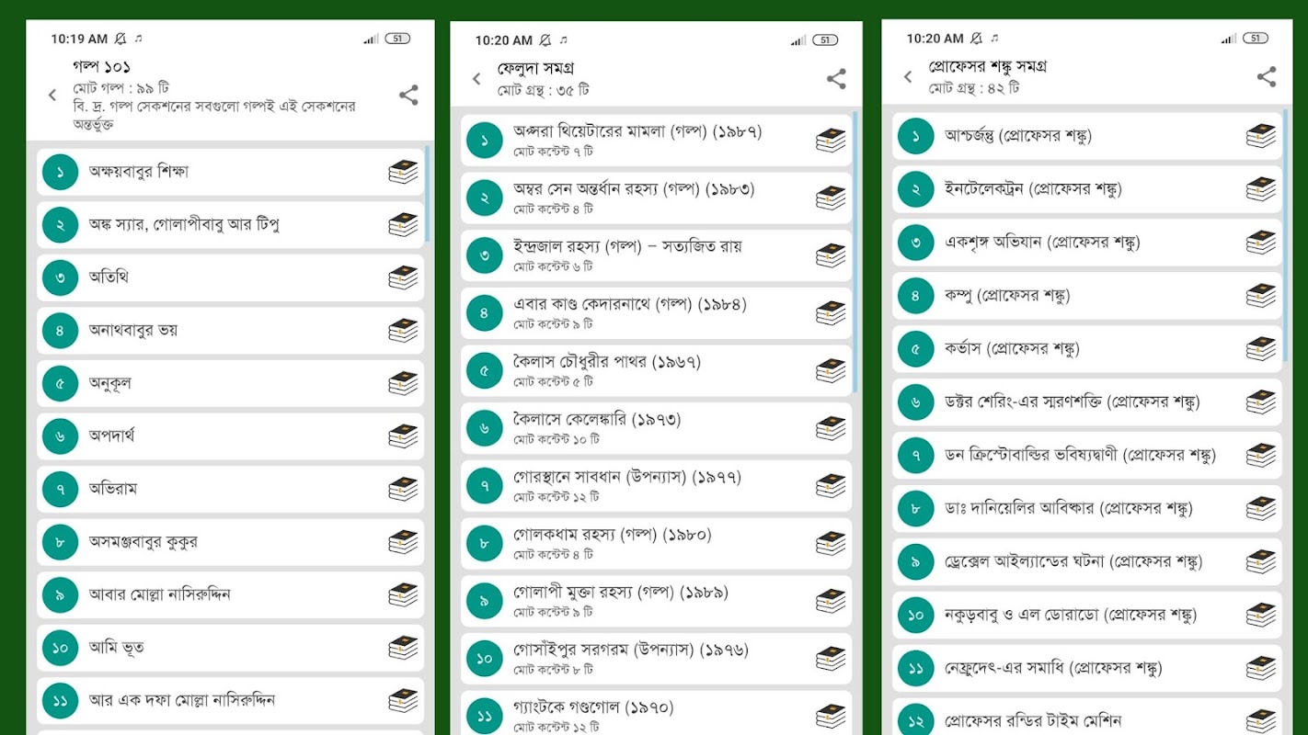
Task: Open the book icon for ডক্টর শেরিং-এর স্মরণশক্তি
Action: 1261,402
